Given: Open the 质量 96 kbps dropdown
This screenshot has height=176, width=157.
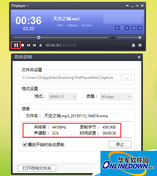Looking at the screenshot, I should (116, 97).
